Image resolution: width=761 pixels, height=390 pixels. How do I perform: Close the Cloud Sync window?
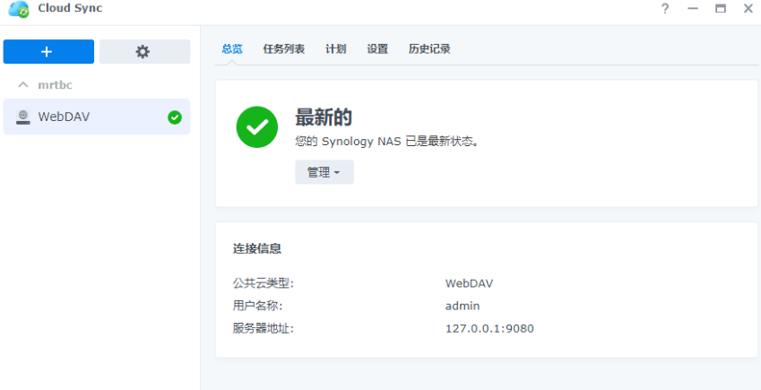pyautogui.click(x=748, y=9)
